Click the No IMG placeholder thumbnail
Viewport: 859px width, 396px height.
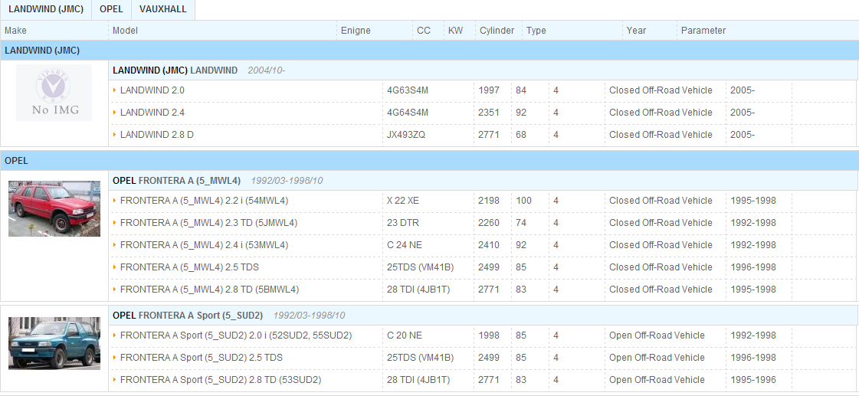(x=54, y=93)
